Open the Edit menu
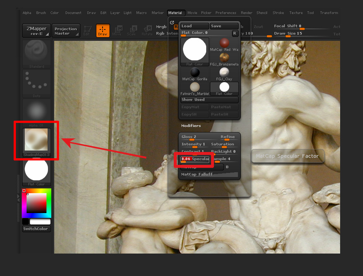The width and height of the screenshot is (363, 276). coord(103,13)
